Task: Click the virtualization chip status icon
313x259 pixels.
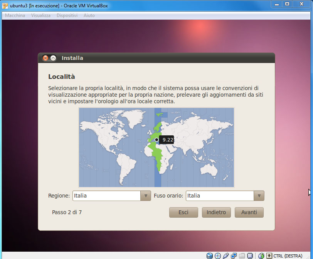Action: click(x=250, y=256)
